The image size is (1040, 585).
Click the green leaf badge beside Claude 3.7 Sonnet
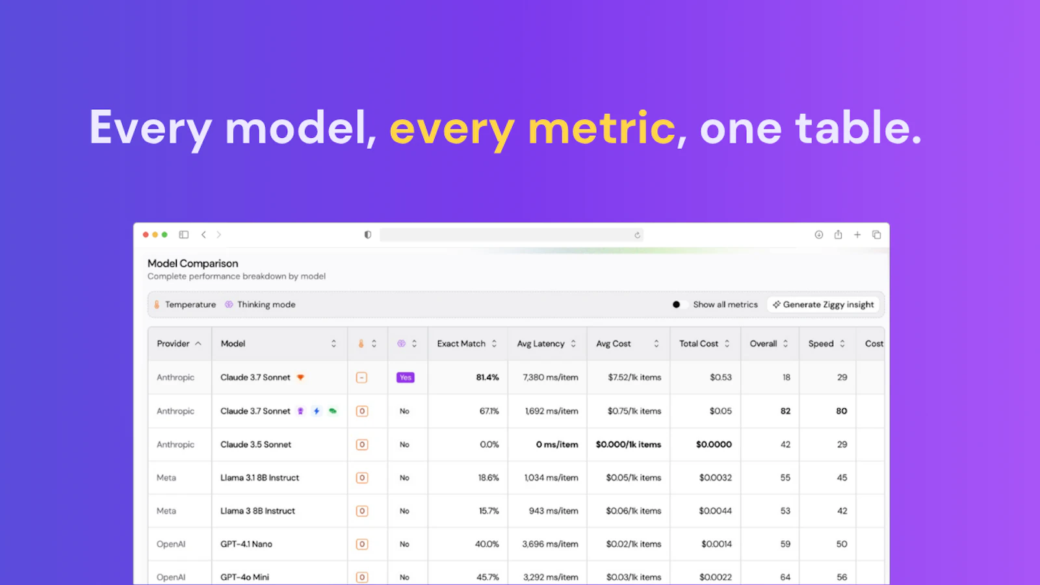click(x=333, y=411)
